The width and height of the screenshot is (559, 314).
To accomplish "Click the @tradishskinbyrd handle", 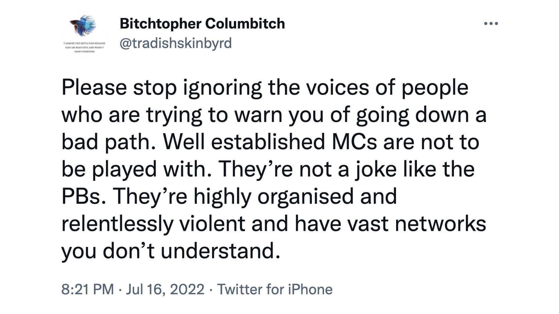I will 176,43.
